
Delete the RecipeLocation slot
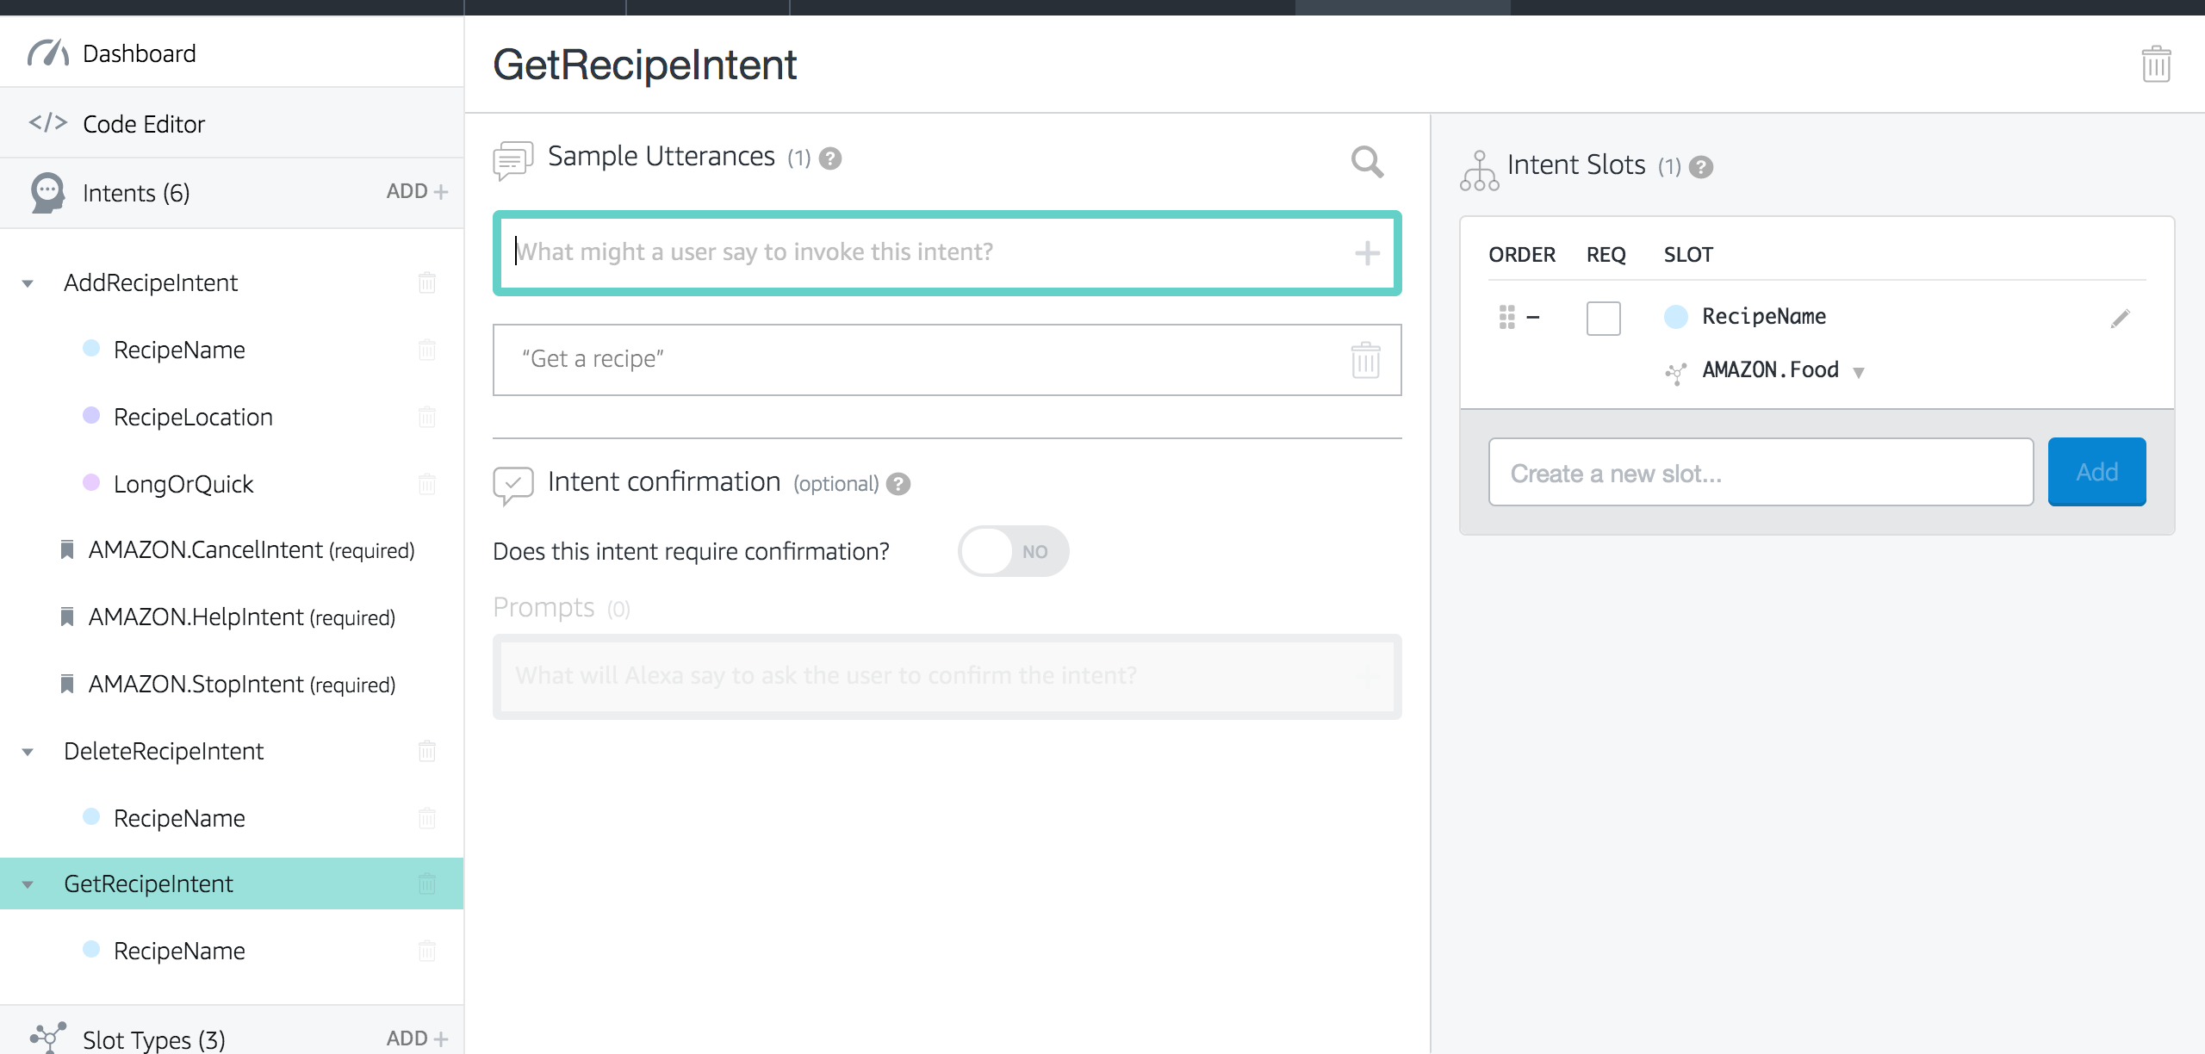click(x=427, y=417)
